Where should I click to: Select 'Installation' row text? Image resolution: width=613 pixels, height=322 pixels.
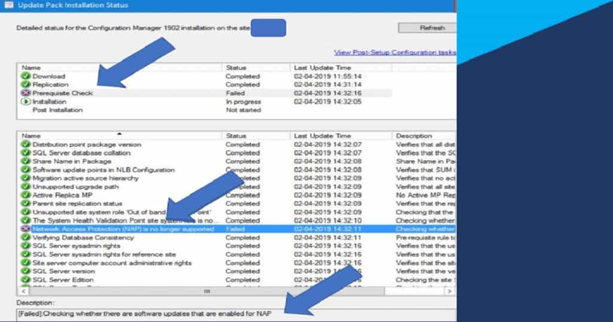click(49, 102)
